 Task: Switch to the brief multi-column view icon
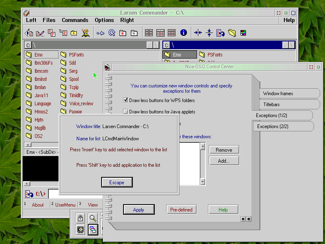[x=149, y=33]
